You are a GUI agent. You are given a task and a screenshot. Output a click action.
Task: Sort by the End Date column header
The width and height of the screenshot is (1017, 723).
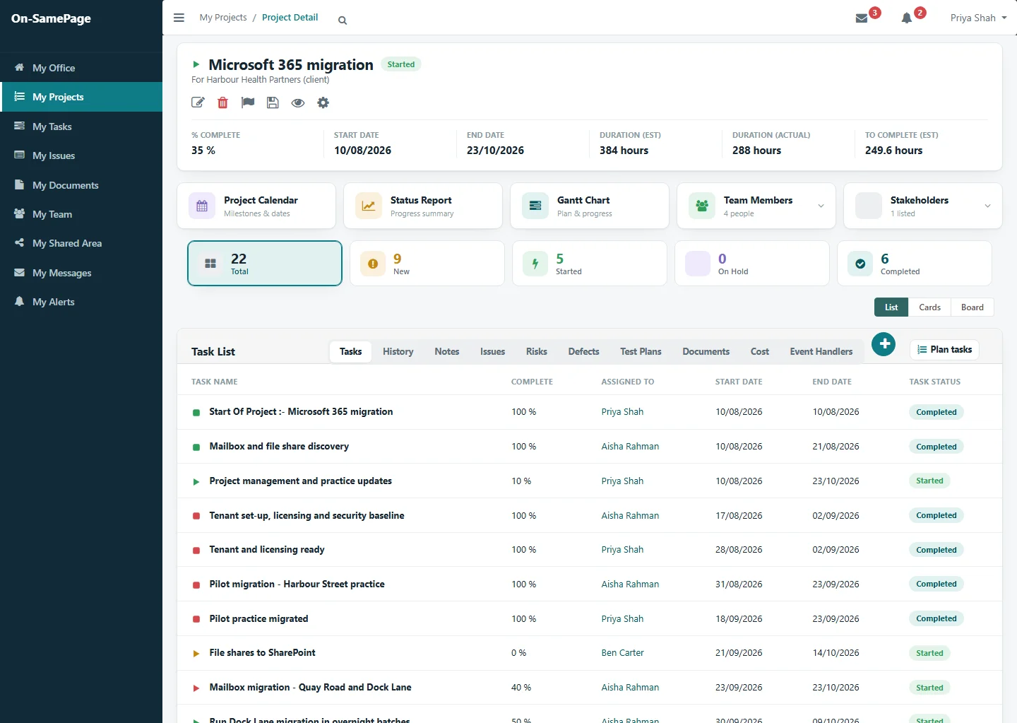(832, 382)
